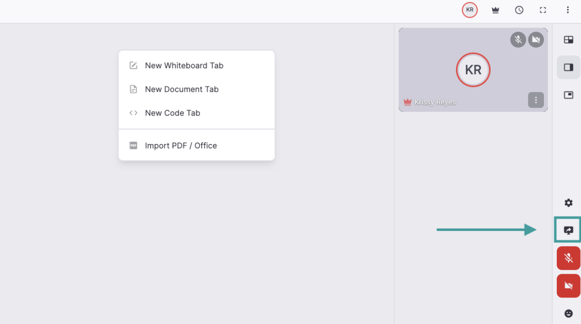Start screen sharing from the sidebar

pos(568,229)
